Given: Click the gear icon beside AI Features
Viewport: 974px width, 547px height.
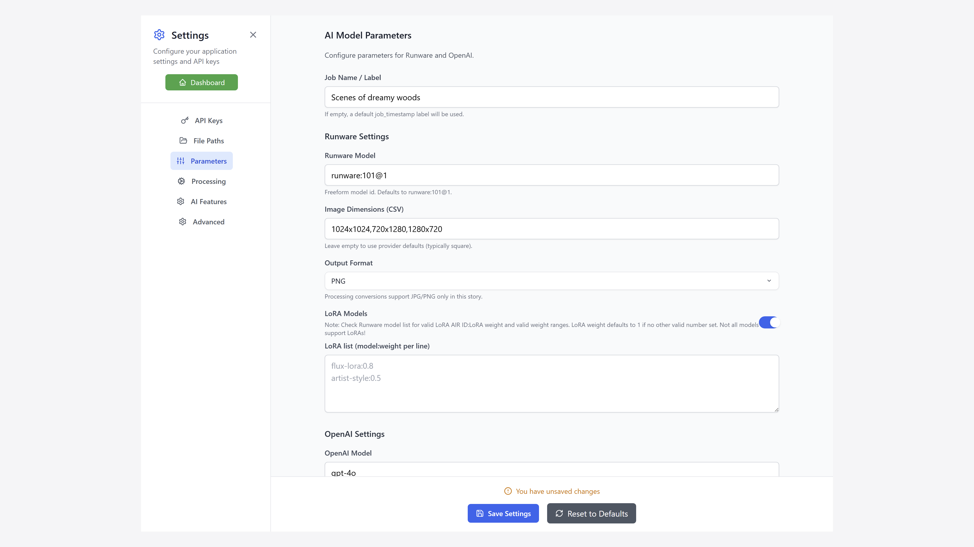Looking at the screenshot, I should (181, 202).
